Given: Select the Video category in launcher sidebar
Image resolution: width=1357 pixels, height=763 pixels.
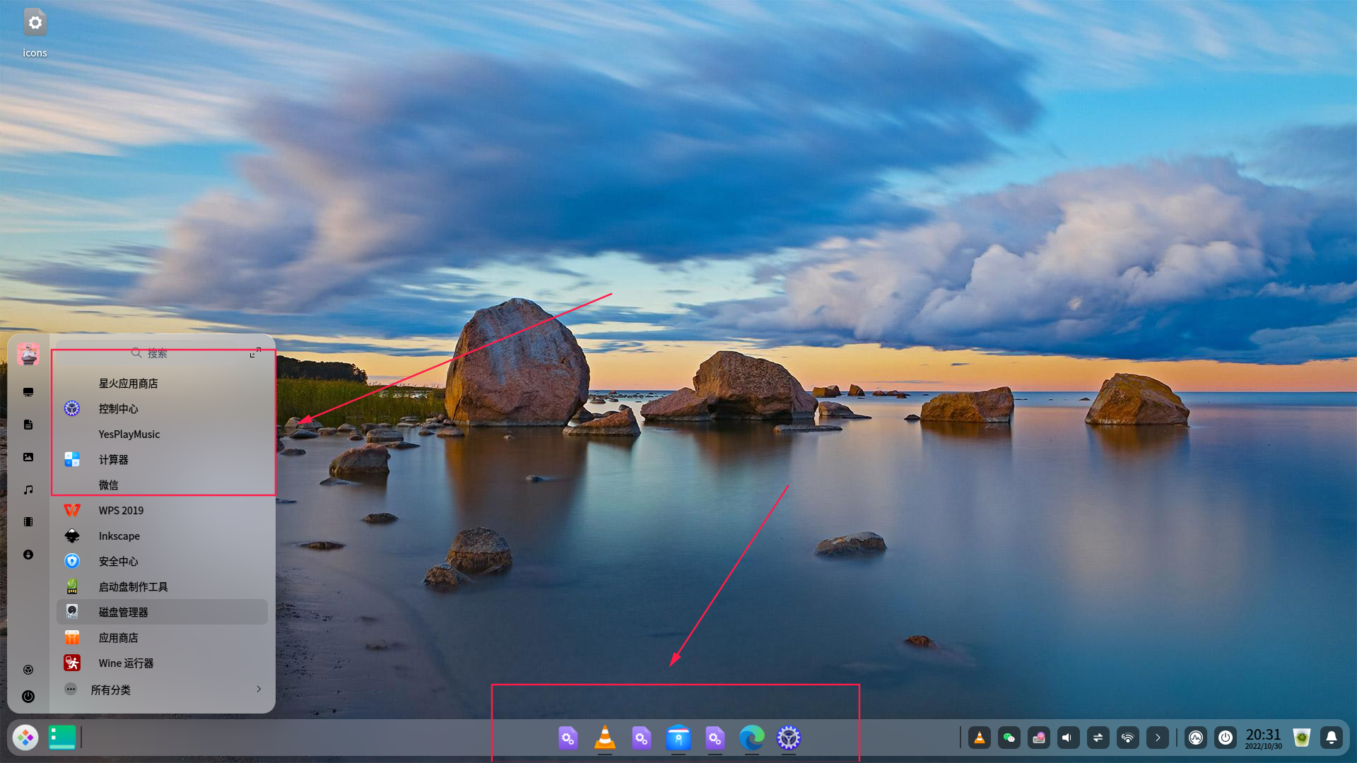Looking at the screenshot, I should click(28, 522).
